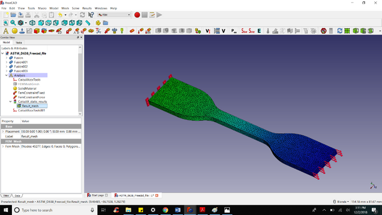The image size is (382, 215).
Task: Select the yellow sphere material icon
Action: point(14,30)
